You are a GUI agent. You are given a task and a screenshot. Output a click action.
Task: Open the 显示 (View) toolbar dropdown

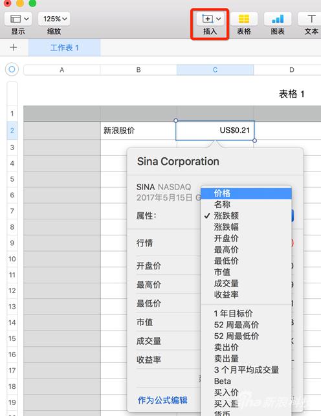(18, 19)
